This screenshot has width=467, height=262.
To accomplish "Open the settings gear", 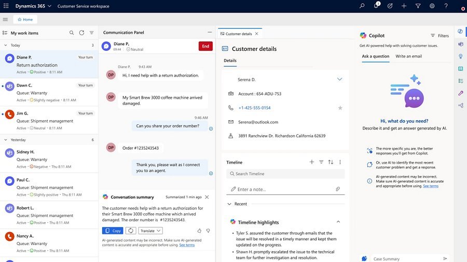I will click(x=432, y=6).
